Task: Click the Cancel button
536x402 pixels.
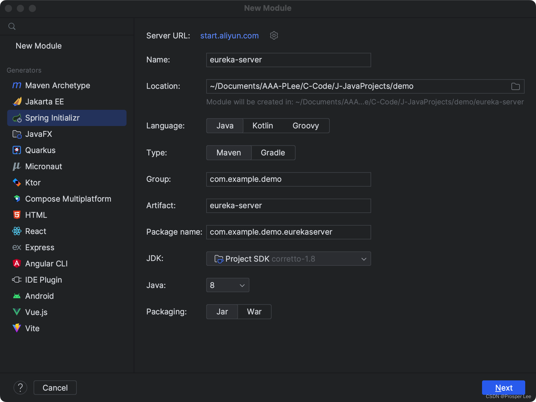Action: click(55, 388)
